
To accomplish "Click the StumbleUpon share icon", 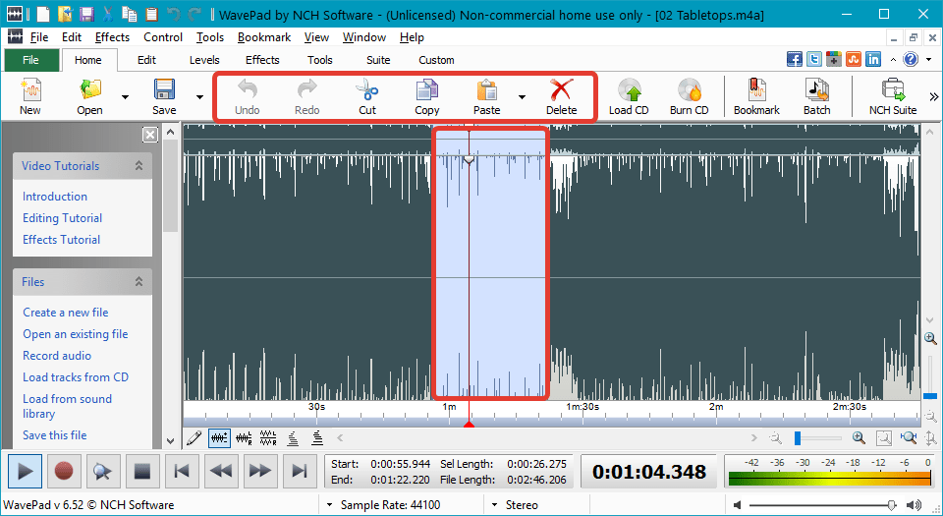I will click(854, 59).
